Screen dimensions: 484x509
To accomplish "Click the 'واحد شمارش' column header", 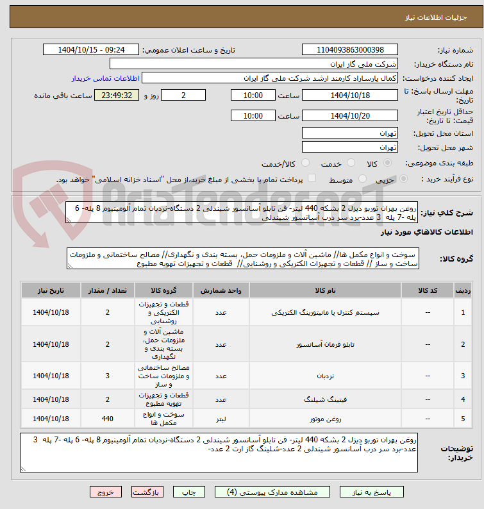I will pyautogui.click(x=221, y=290).
